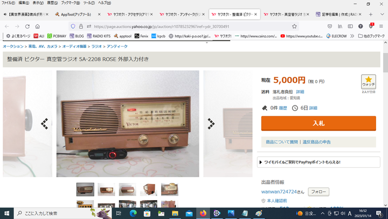Show the previous product image arrow
The width and height of the screenshot is (388, 219).
[x=45, y=124]
